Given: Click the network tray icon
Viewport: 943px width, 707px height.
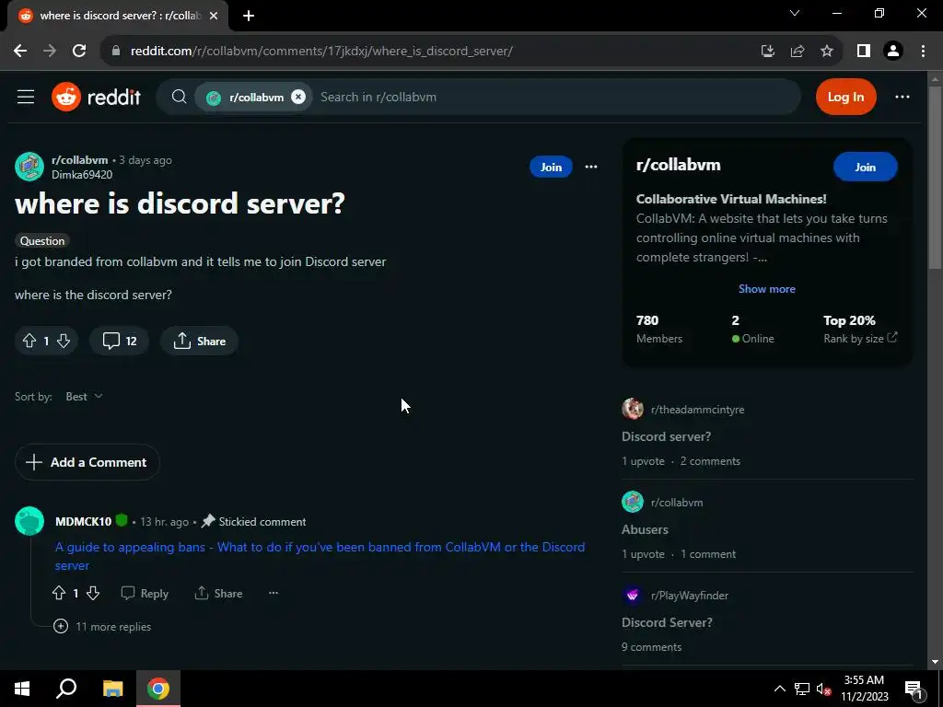Looking at the screenshot, I should 802,689.
